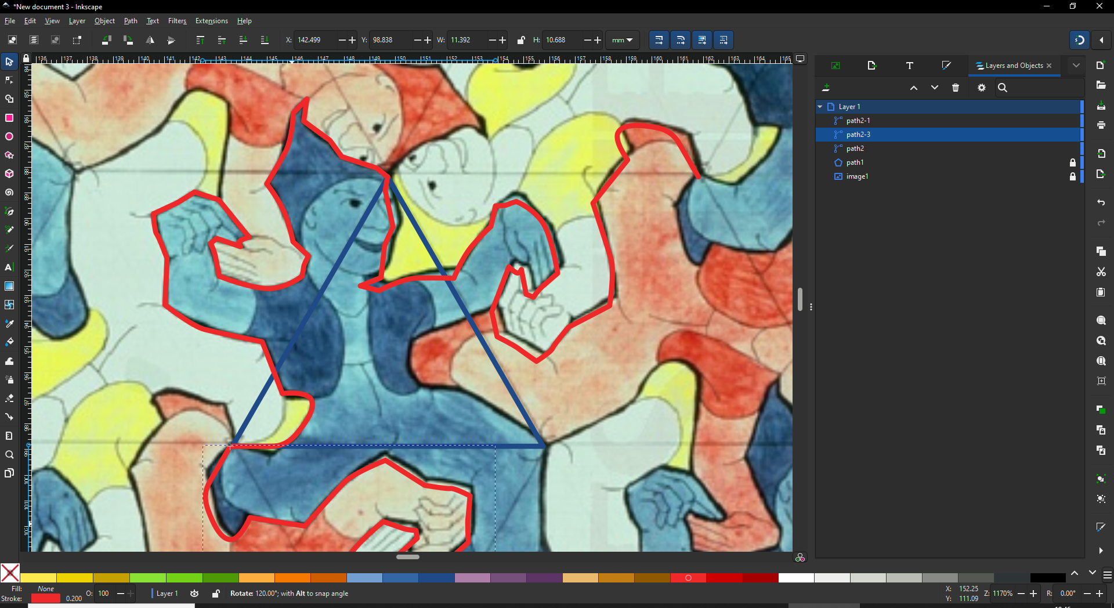Image resolution: width=1114 pixels, height=608 pixels.
Task: Toggle Layer 1 lock in status bar
Action: click(215, 593)
